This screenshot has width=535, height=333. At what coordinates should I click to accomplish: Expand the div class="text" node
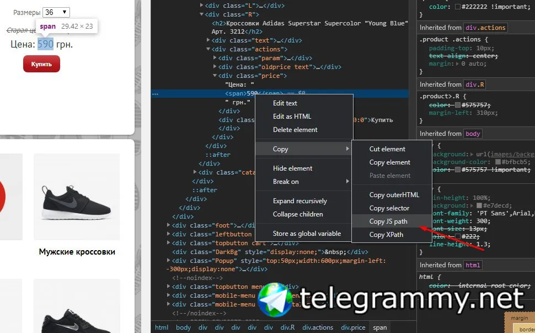pyautogui.click(x=208, y=40)
